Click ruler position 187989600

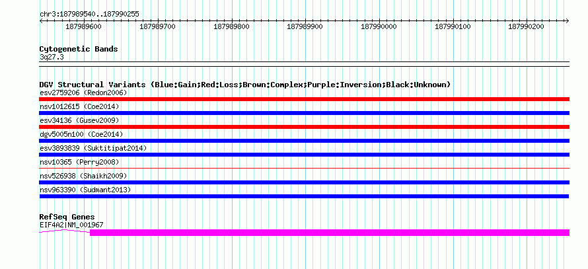pyautogui.click(x=83, y=26)
